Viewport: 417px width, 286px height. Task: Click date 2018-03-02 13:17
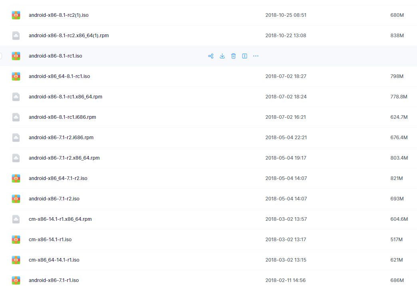click(286, 240)
